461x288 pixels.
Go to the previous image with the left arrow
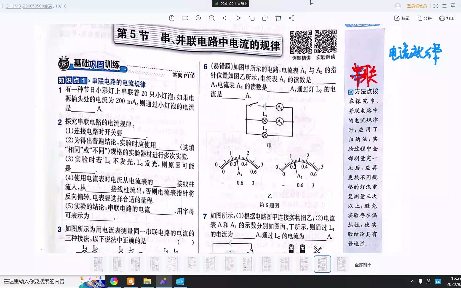(x=225, y=18)
